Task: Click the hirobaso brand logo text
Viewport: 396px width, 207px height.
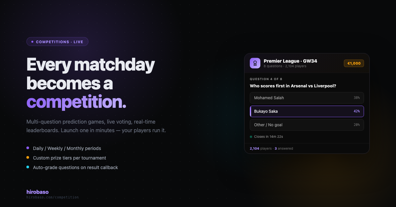Action: click(x=38, y=192)
